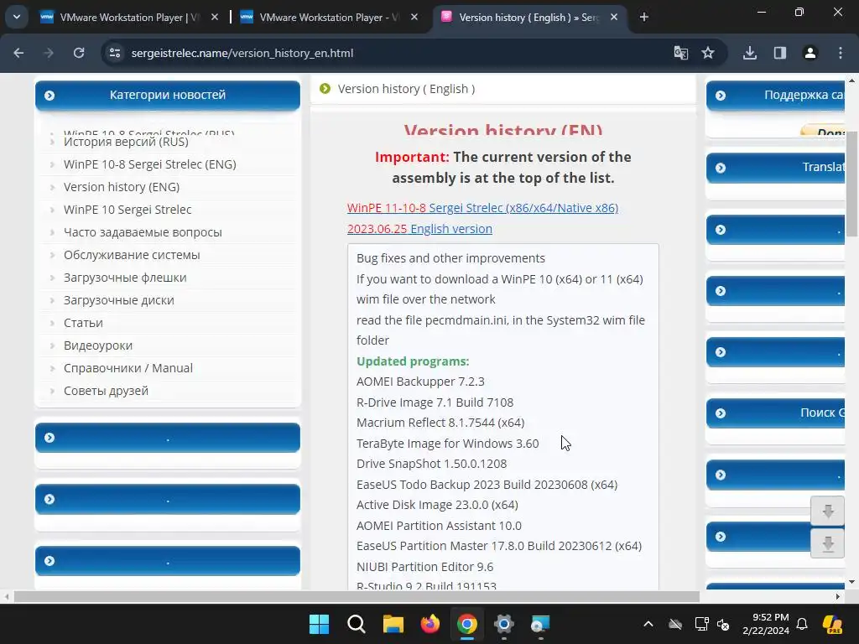
Task: Open Видеоуроки category
Action: pyautogui.click(x=98, y=345)
